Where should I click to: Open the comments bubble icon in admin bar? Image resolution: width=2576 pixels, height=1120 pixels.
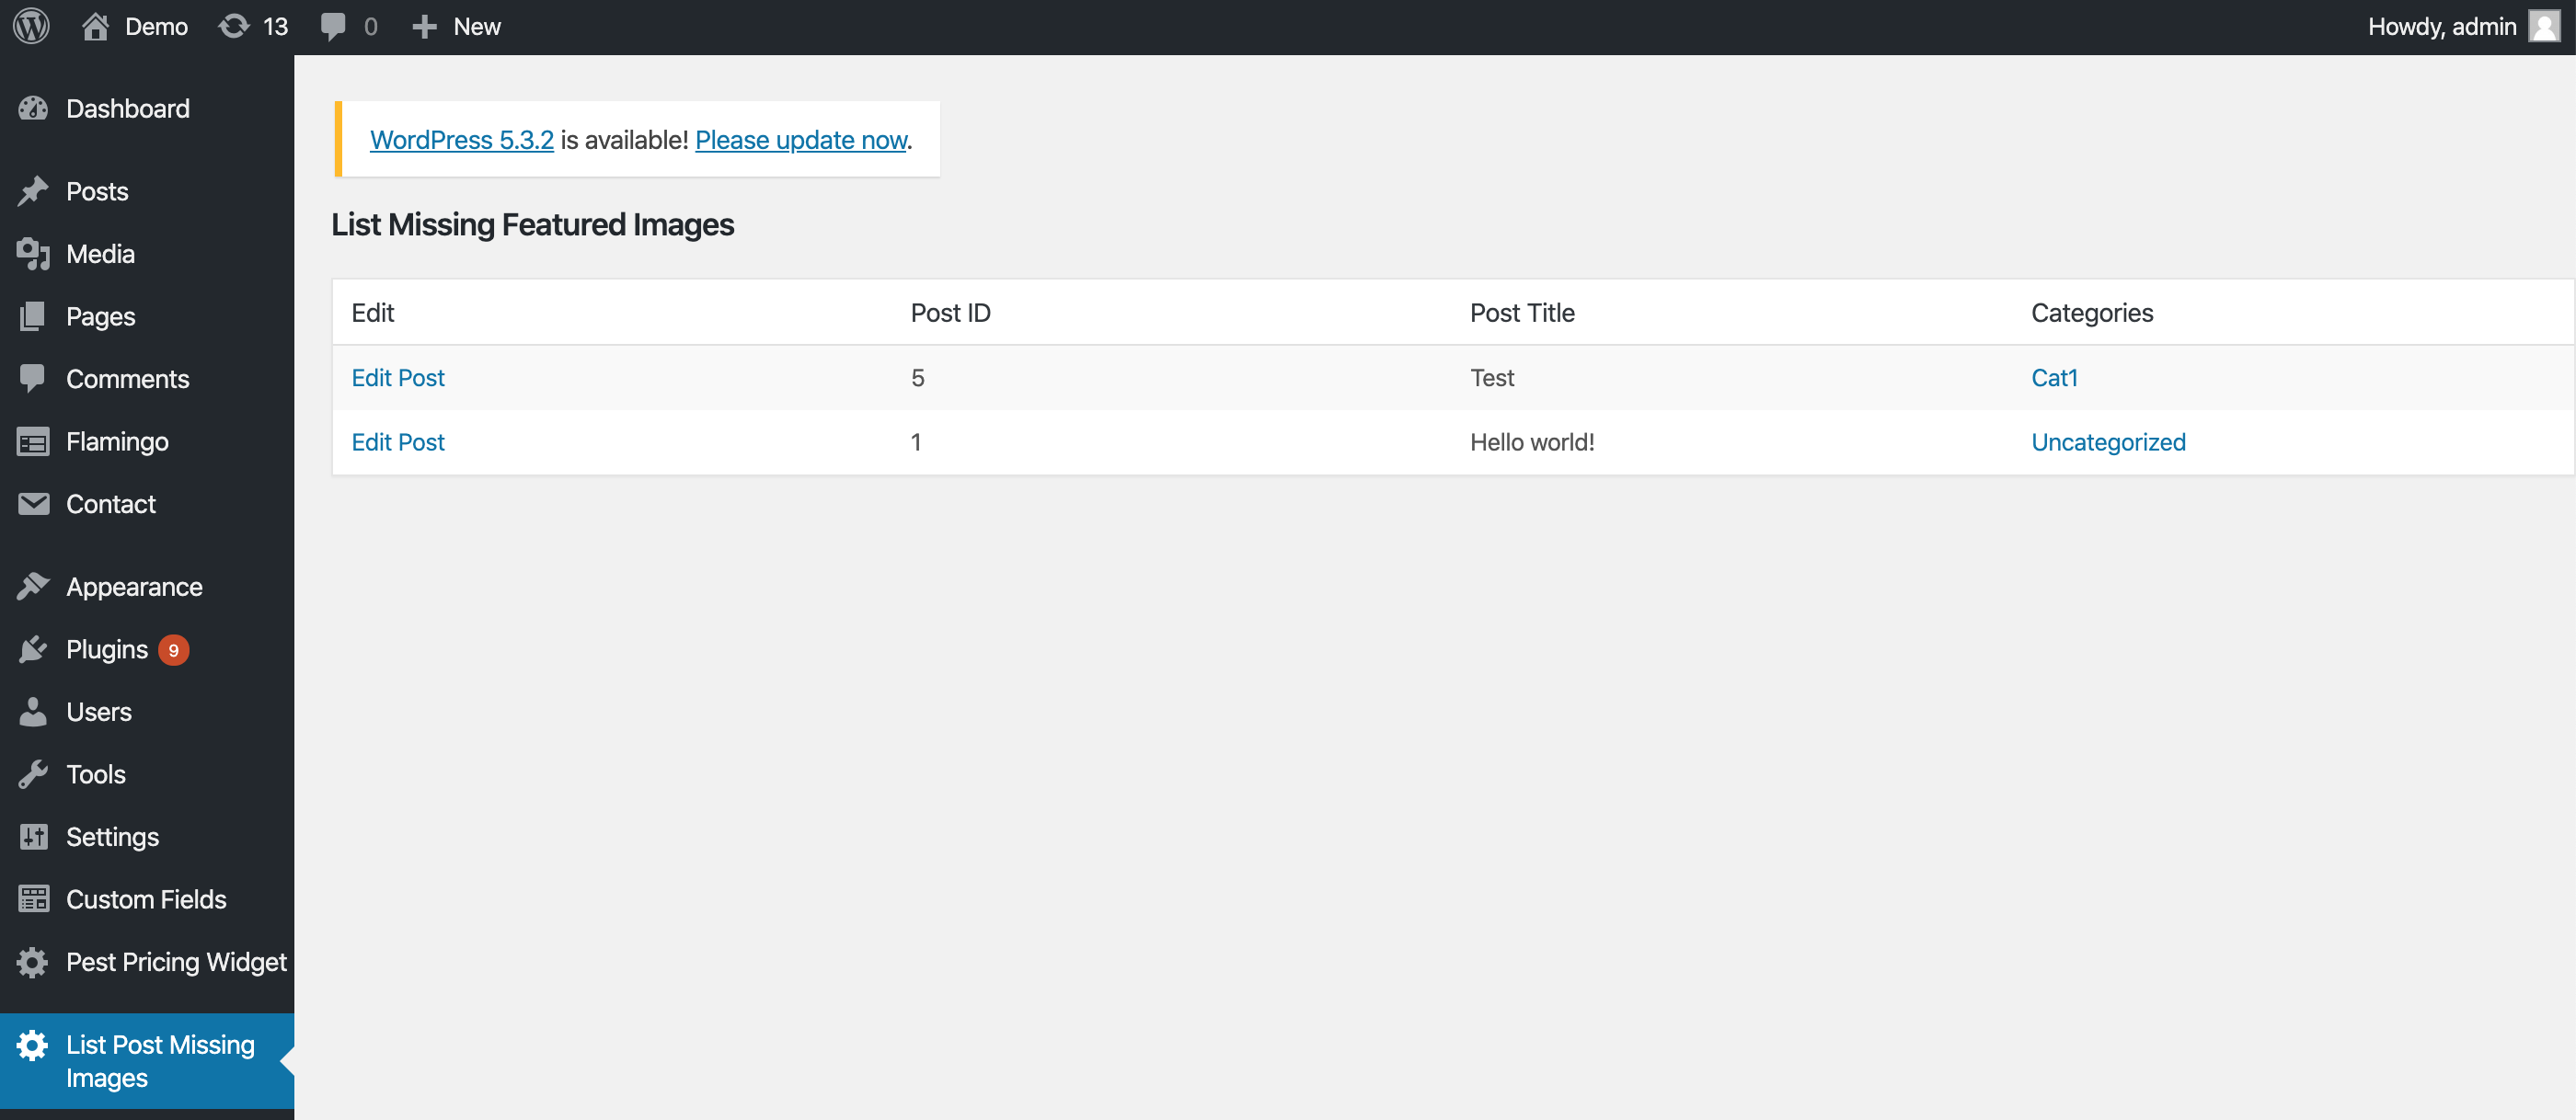pos(333,27)
